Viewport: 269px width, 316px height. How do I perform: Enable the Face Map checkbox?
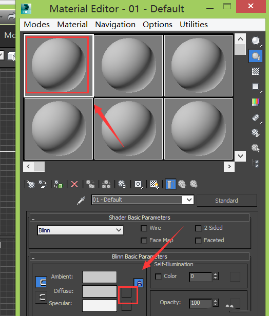(x=144, y=241)
